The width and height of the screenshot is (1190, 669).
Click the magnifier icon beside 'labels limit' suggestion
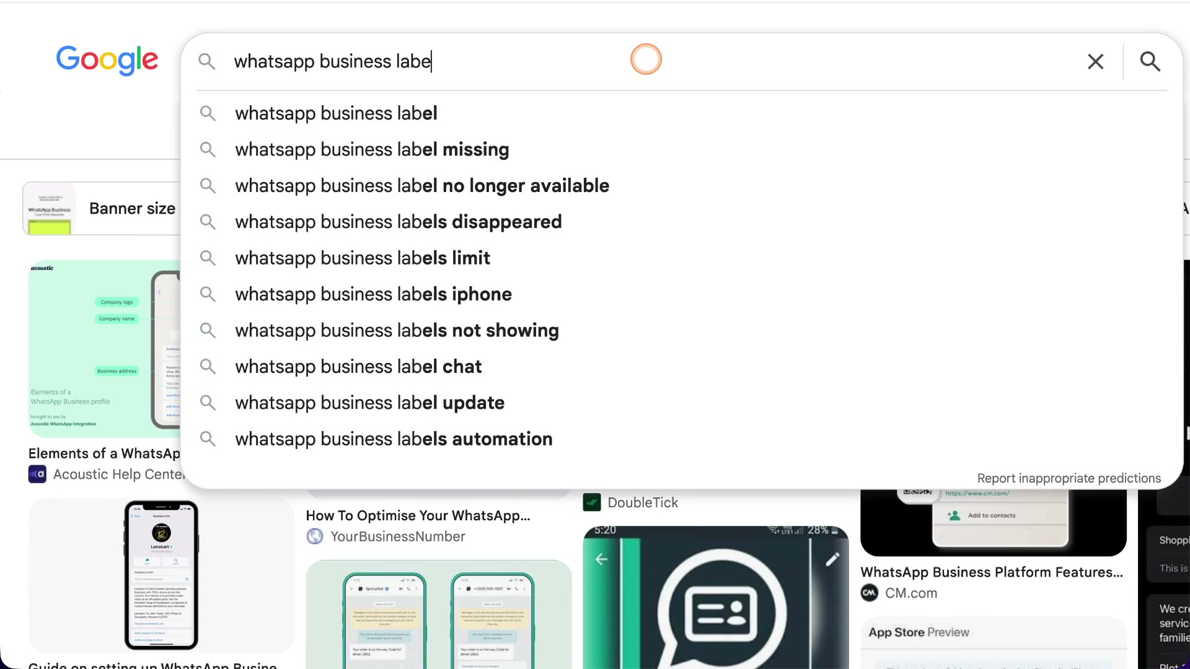[x=208, y=258]
